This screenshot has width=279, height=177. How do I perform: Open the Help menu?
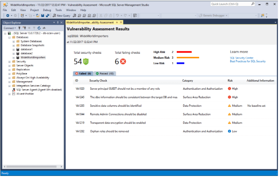83,10
